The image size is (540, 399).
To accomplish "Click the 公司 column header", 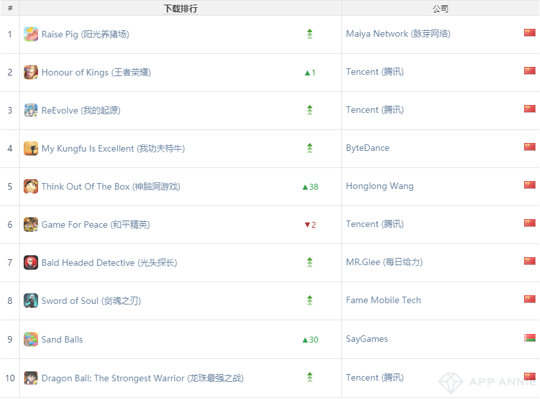I will 441,9.
